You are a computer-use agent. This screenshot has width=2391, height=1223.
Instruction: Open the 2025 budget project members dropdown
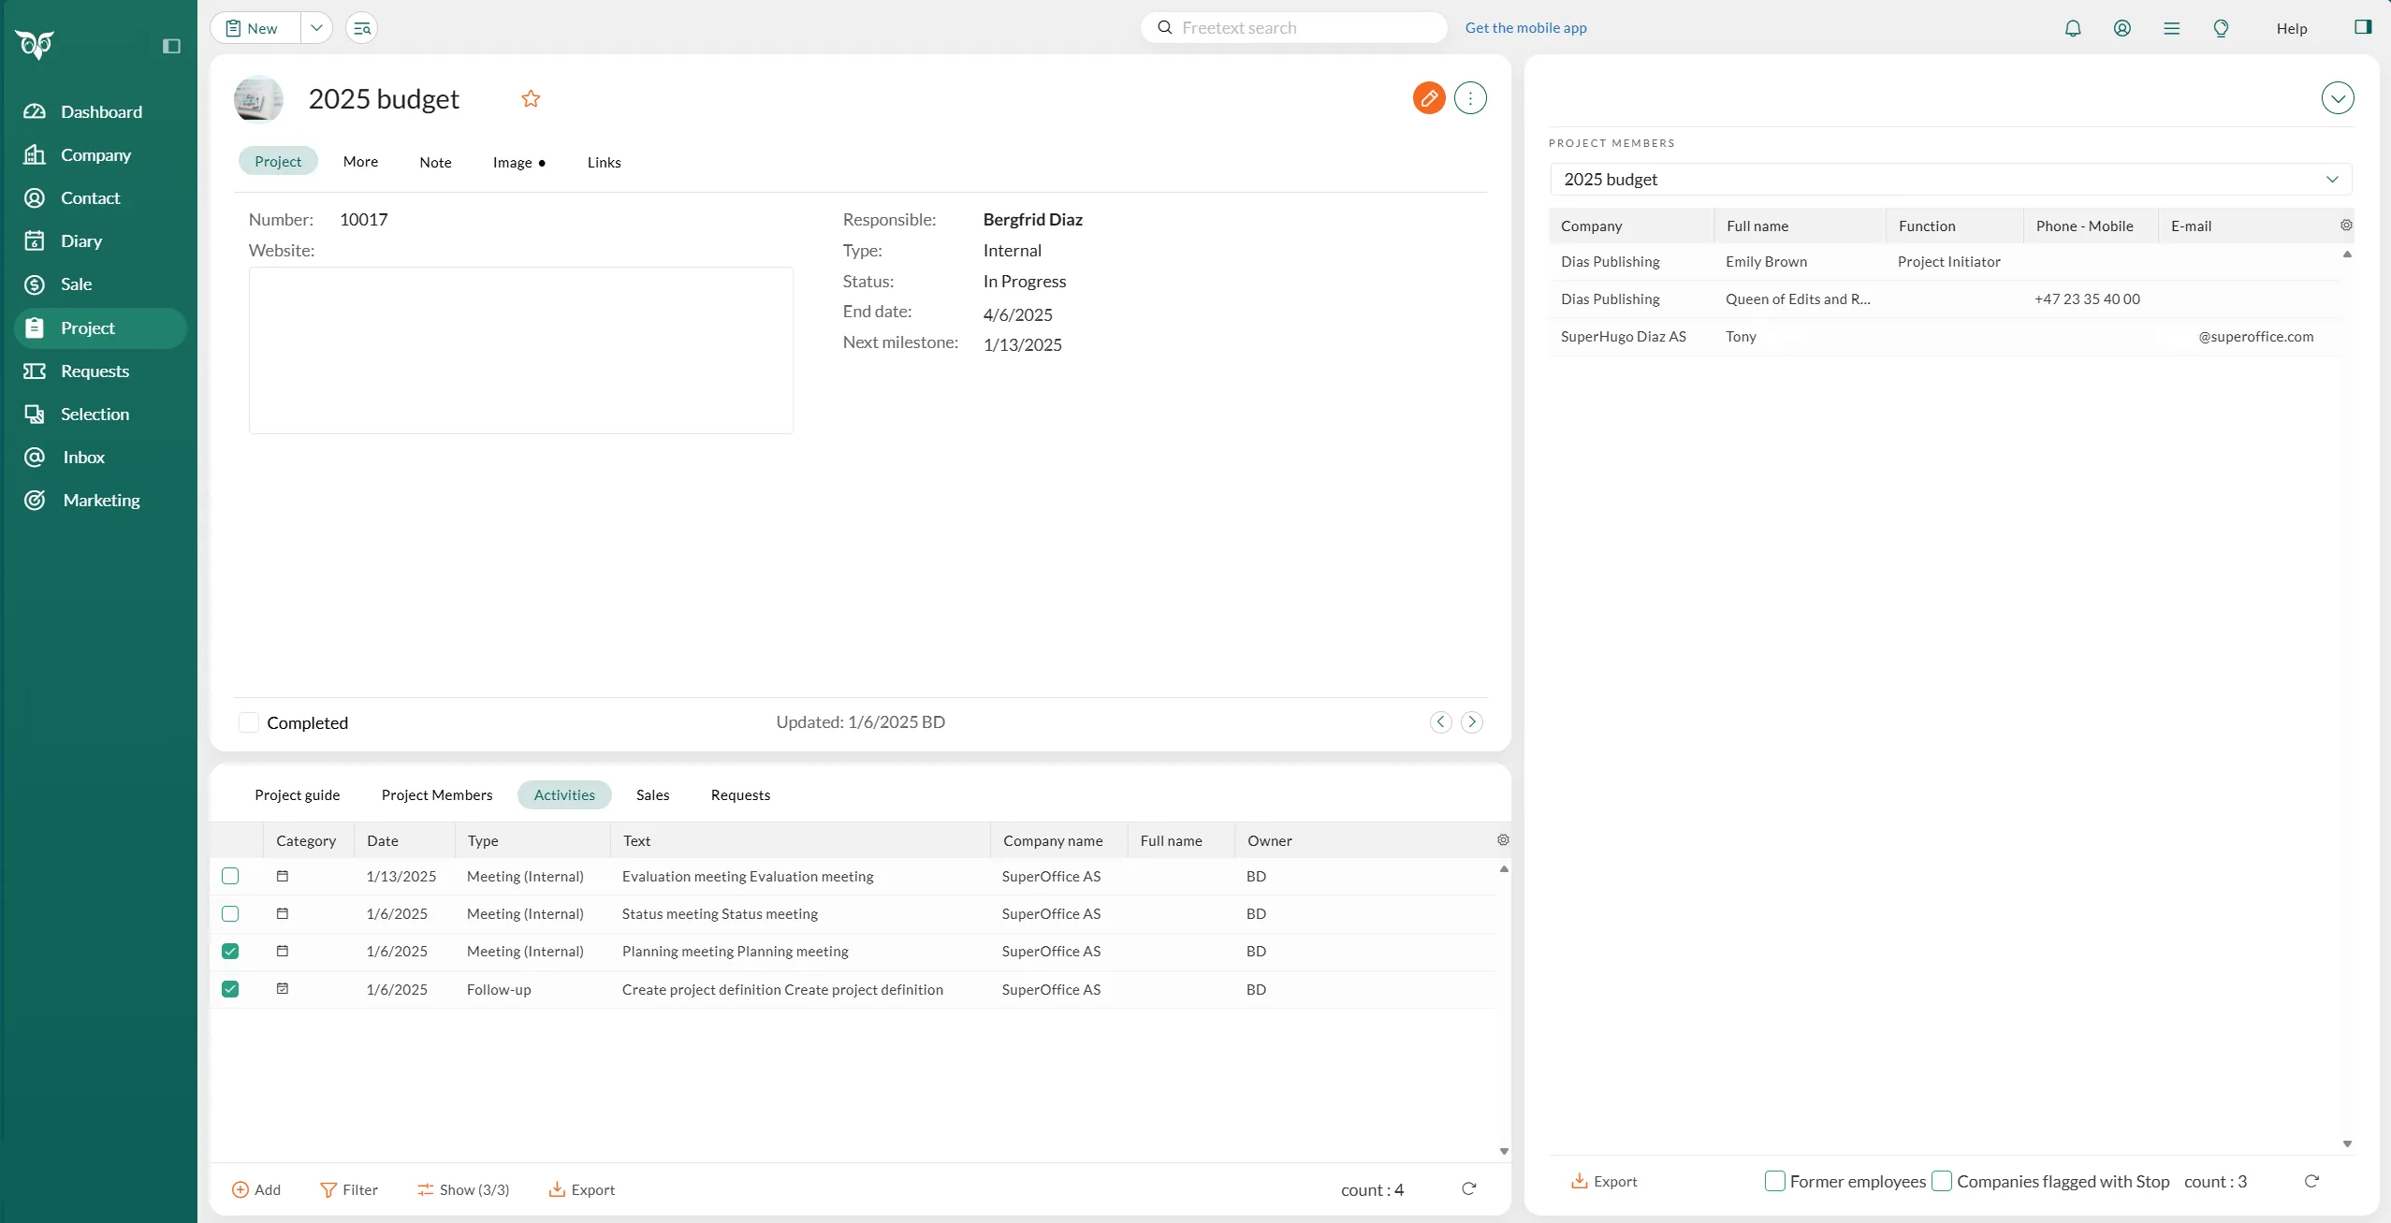pos(1950,179)
